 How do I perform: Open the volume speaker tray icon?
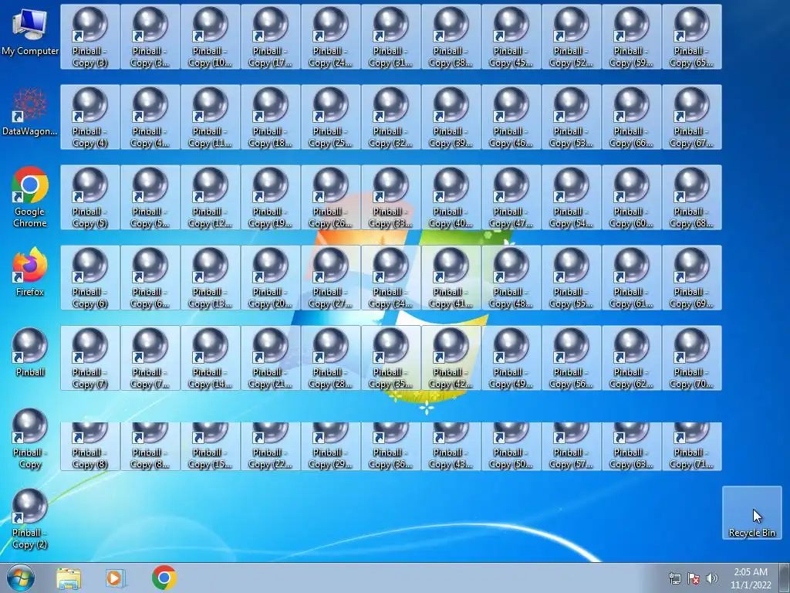point(712,578)
